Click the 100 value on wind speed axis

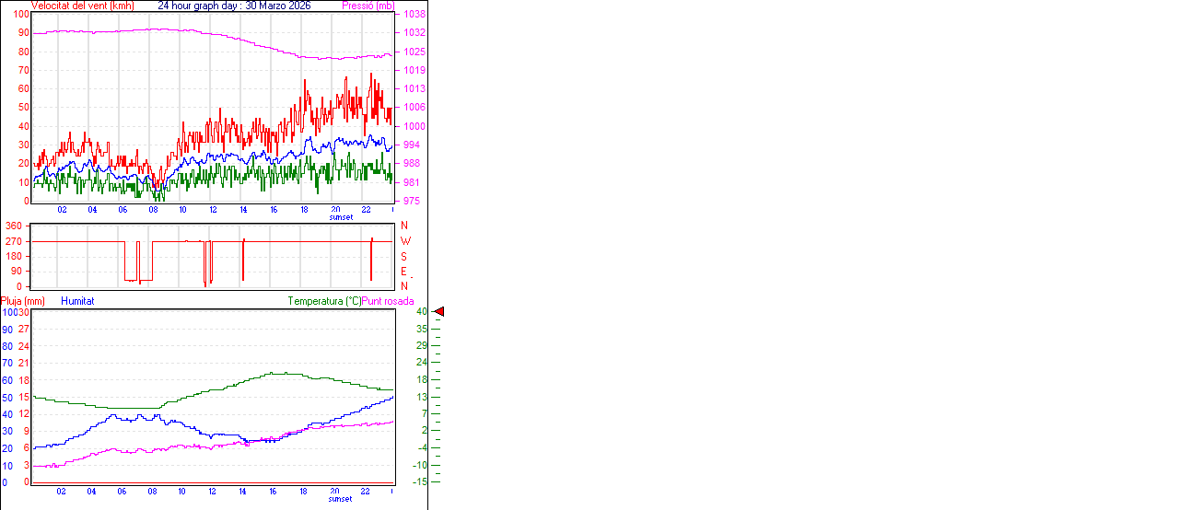pyautogui.click(x=20, y=14)
